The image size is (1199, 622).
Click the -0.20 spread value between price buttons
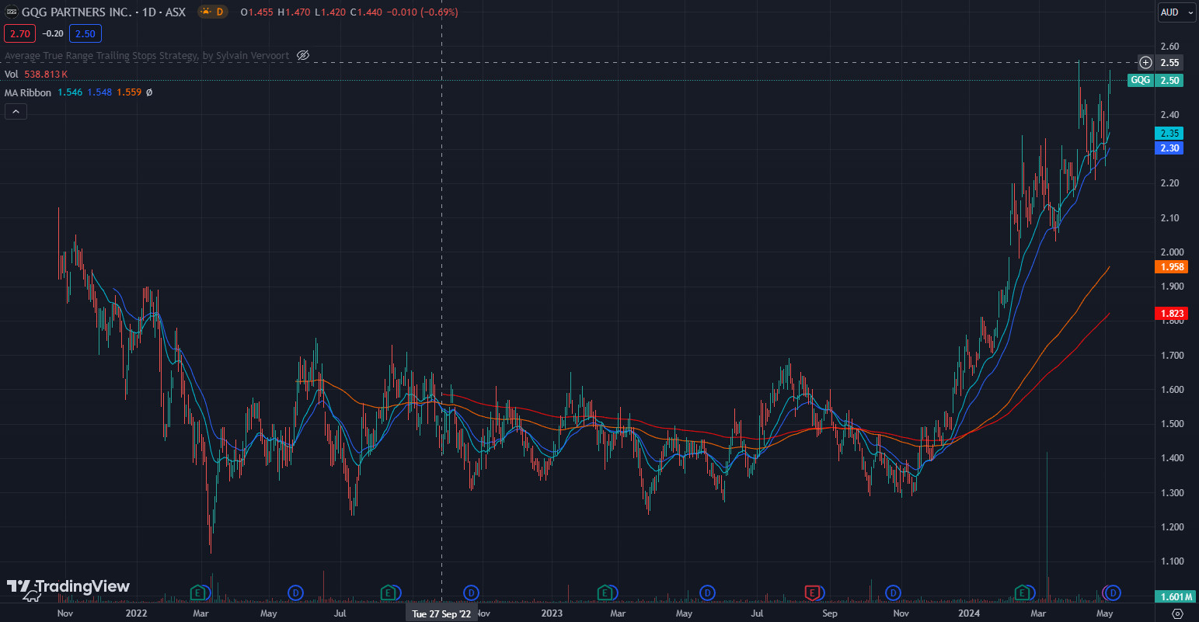(53, 33)
